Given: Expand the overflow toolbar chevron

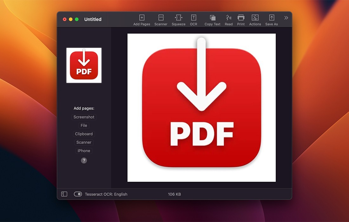Looking at the screenshot, I should click(286, 18).
